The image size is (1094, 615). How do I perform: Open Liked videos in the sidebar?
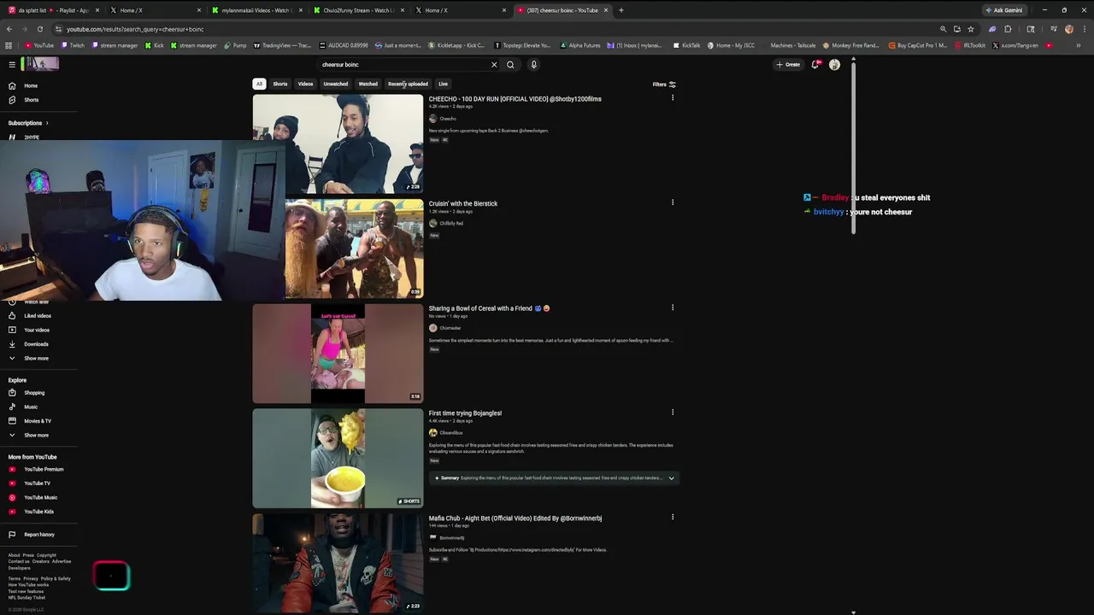38,316
